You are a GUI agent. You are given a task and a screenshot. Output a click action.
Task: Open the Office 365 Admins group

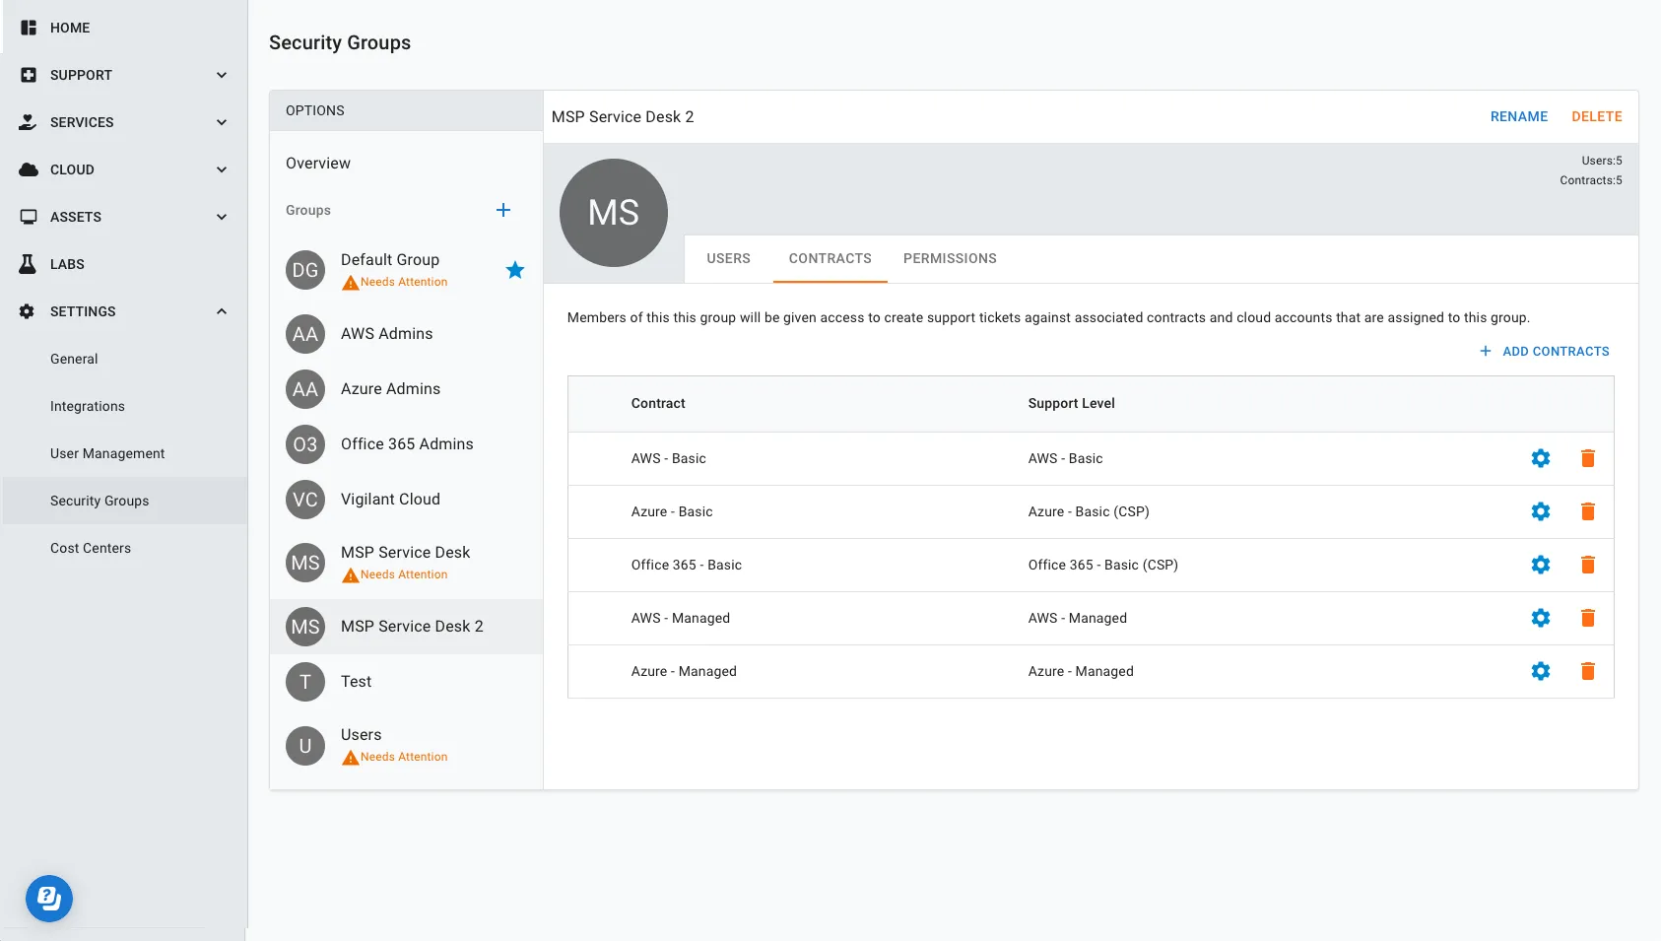click(406, 444)
